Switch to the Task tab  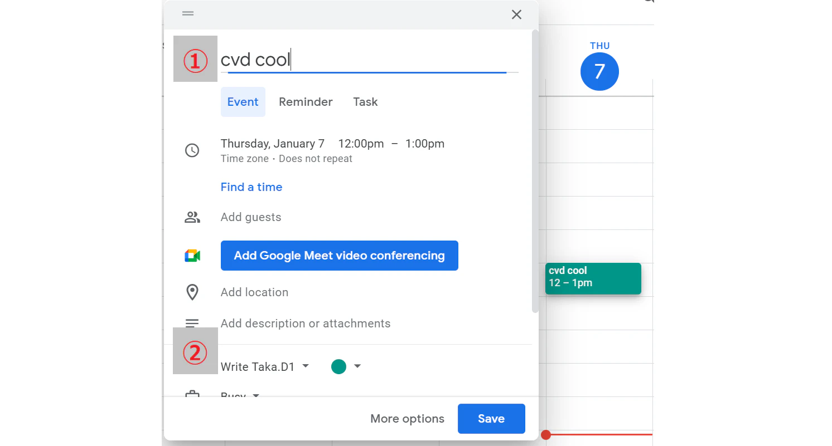[365, 102]
